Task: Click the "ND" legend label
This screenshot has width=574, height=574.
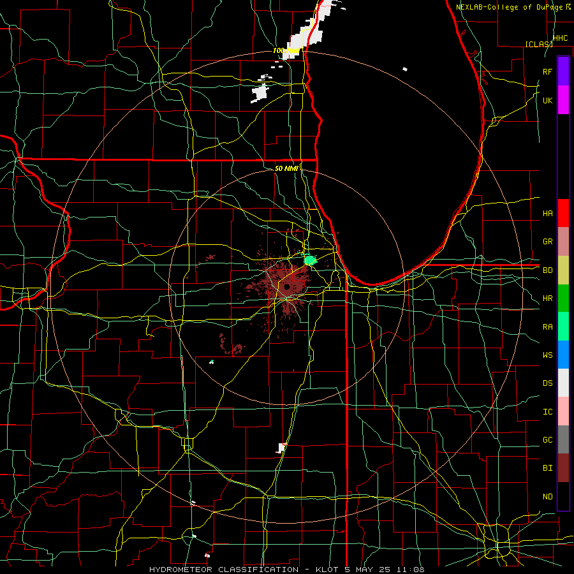Action: coord(547,497)
